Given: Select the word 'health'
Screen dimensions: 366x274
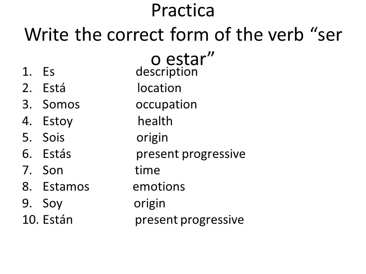Looking at the screenshot, I should coord(155,121).
